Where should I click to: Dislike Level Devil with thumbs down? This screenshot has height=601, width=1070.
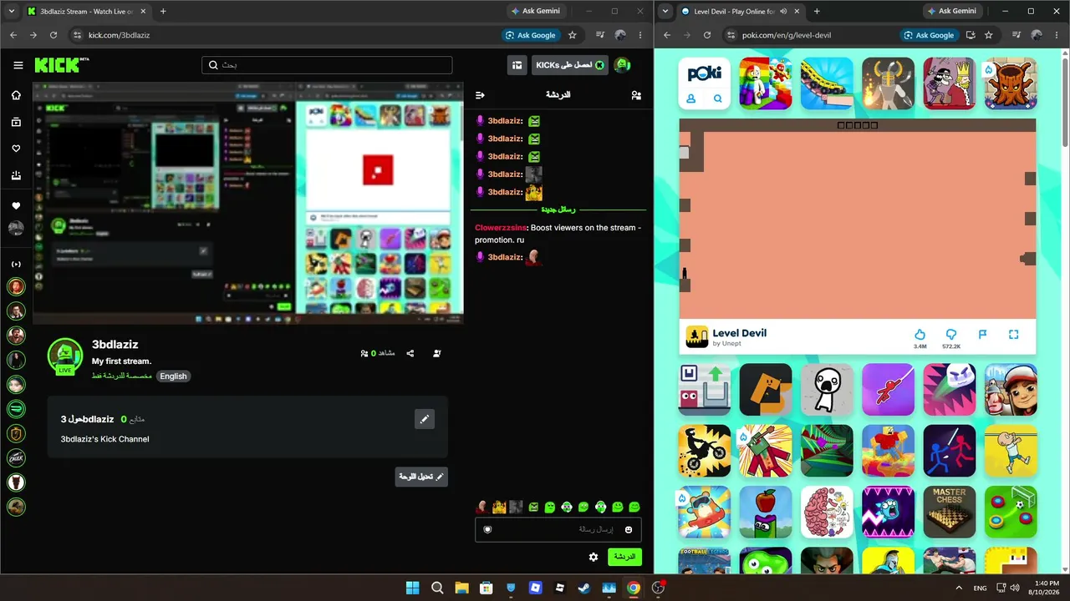tap(951, 335)
